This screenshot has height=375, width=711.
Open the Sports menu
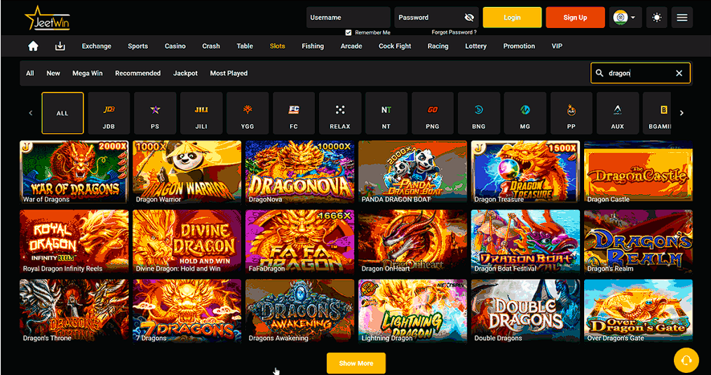click(x=138, y=46)
